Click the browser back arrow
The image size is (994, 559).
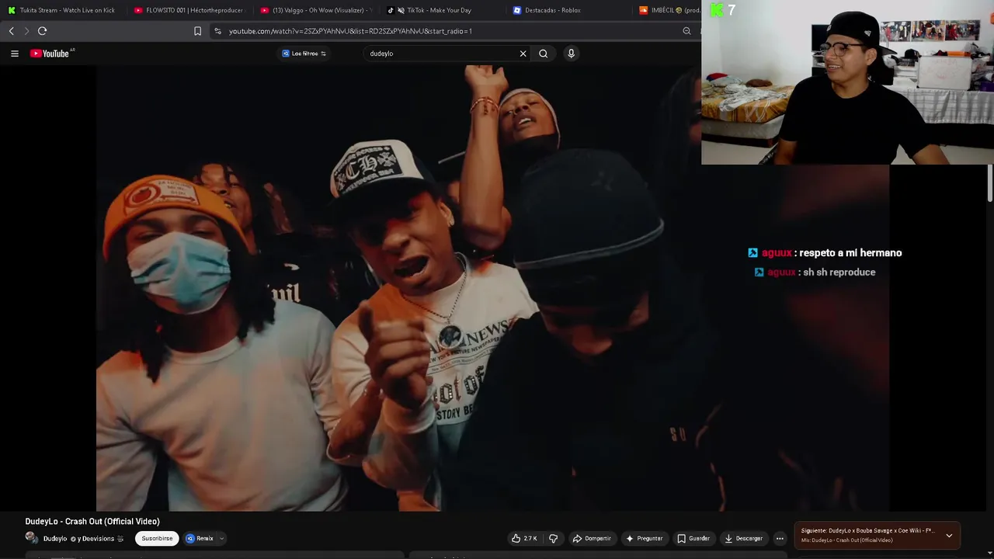pyautogui.click(x=11, y=31)
